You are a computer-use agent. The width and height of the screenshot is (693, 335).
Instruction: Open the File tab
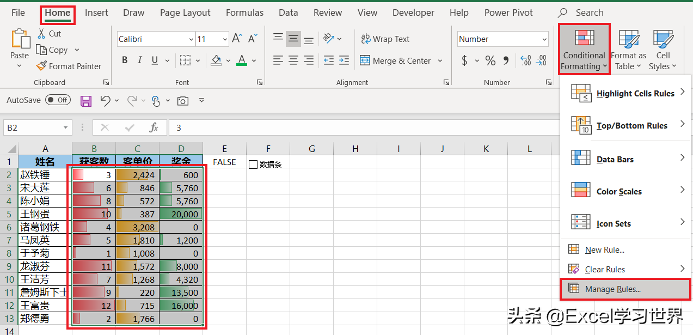coord(18,13)
